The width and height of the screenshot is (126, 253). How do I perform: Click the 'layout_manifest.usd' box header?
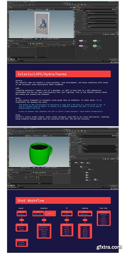22,224
